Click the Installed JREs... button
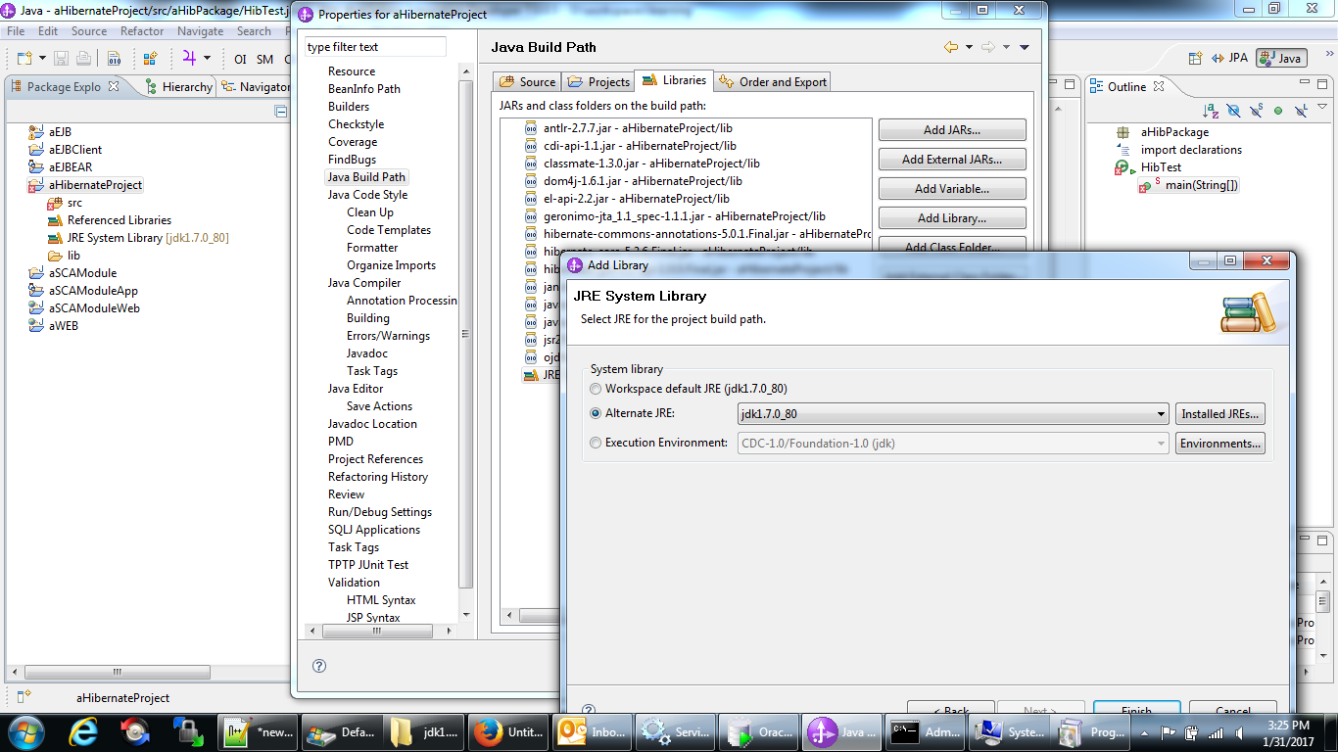The height and width of the screenshot is (752, 1338). pyautogui.click(x=1220, y=414)
